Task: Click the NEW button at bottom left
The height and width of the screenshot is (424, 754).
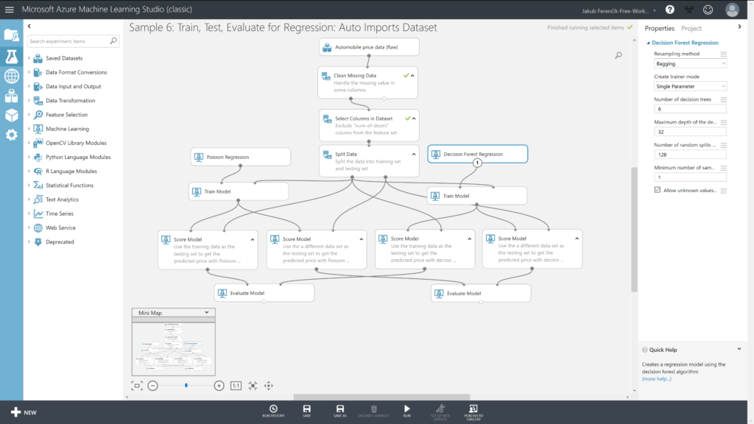Action: [x=24, y=412]
